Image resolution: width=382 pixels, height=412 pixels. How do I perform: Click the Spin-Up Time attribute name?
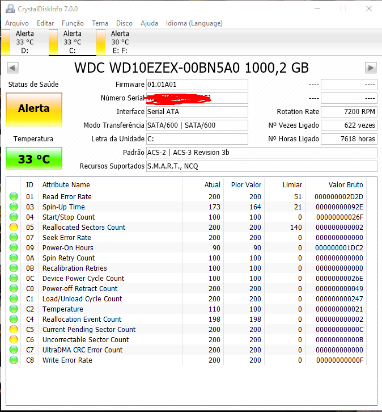[63, 207]
